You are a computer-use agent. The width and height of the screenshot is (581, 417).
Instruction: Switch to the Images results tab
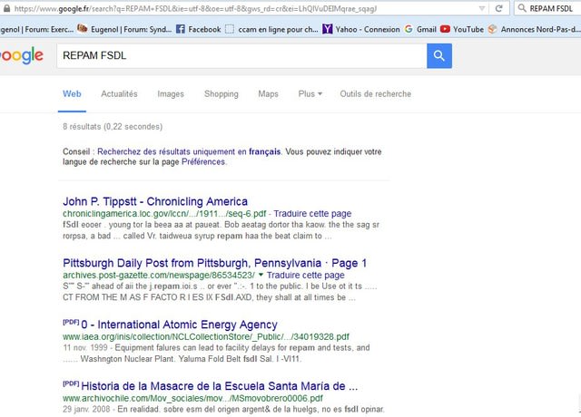pos(171,93)
